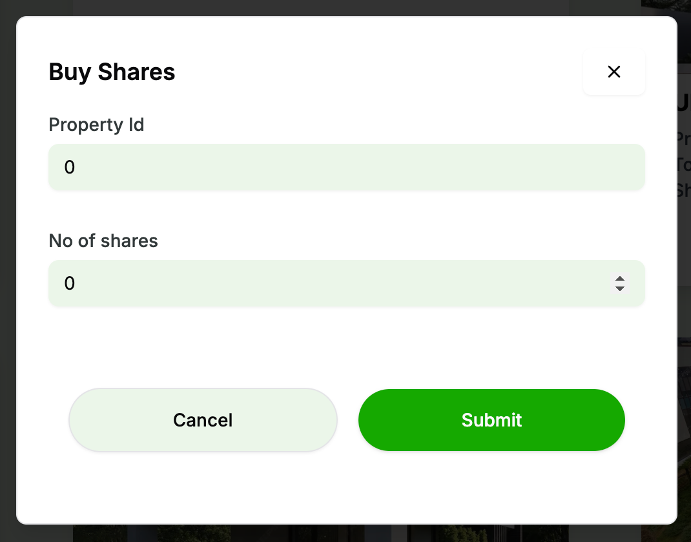The height and width of the screenshot is (542, 691).
Task: Click the Buy Shares dialog heading
Action: [112, 72]
